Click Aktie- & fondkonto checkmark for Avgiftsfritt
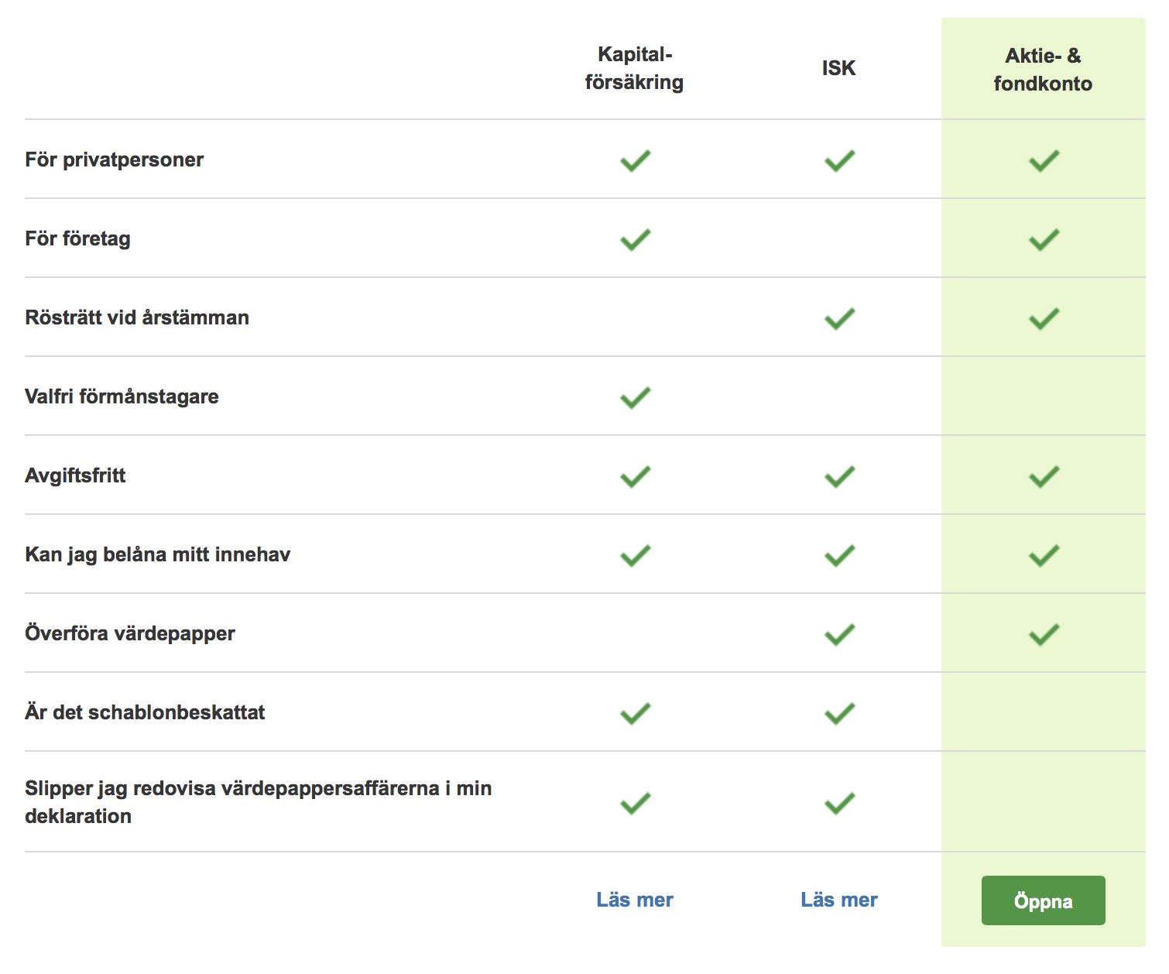The height and width of the screenshot is (974, 1169). [1044, 476]
